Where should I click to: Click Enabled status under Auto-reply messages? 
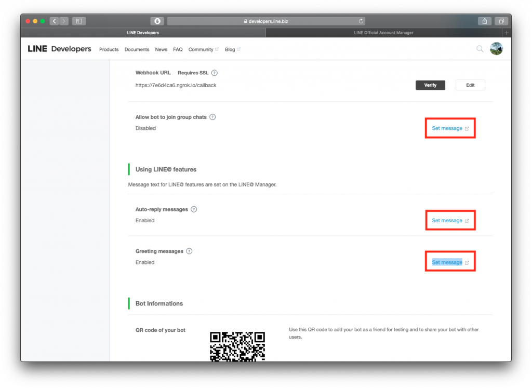point(145,220)
